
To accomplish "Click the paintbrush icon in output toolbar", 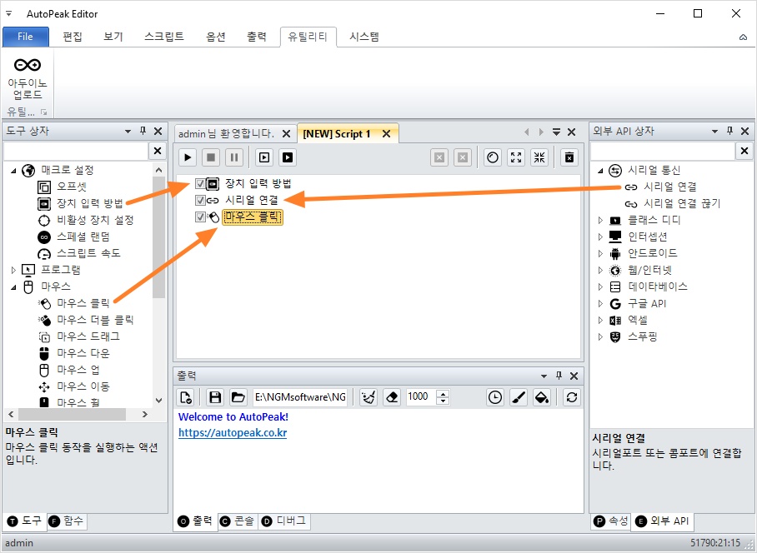I will (519, 397).
